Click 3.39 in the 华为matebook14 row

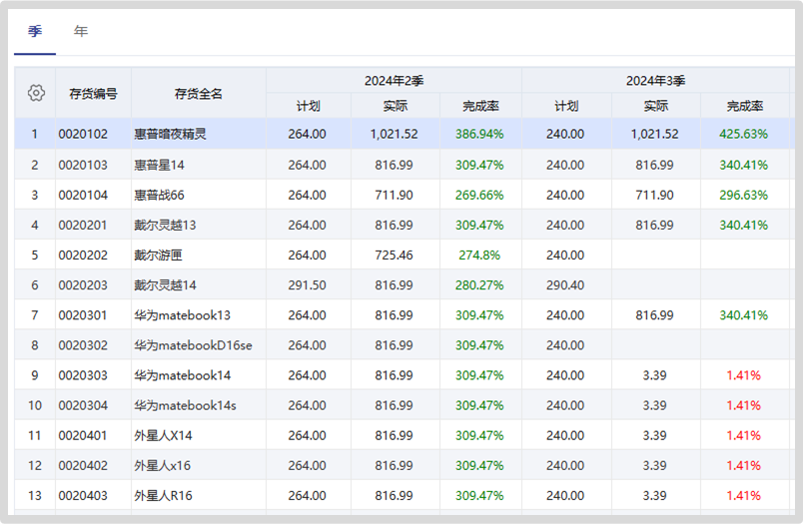[x=654, y=375]
